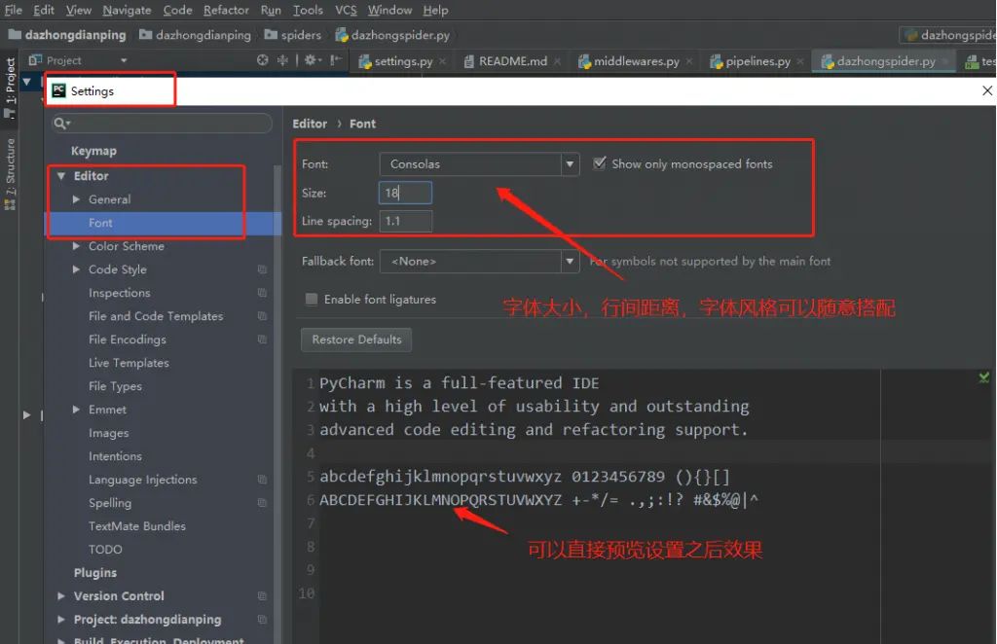Open the Code menu
Image resolution: width=997 pixels, height=644 pixels.
tap(177, 10)
